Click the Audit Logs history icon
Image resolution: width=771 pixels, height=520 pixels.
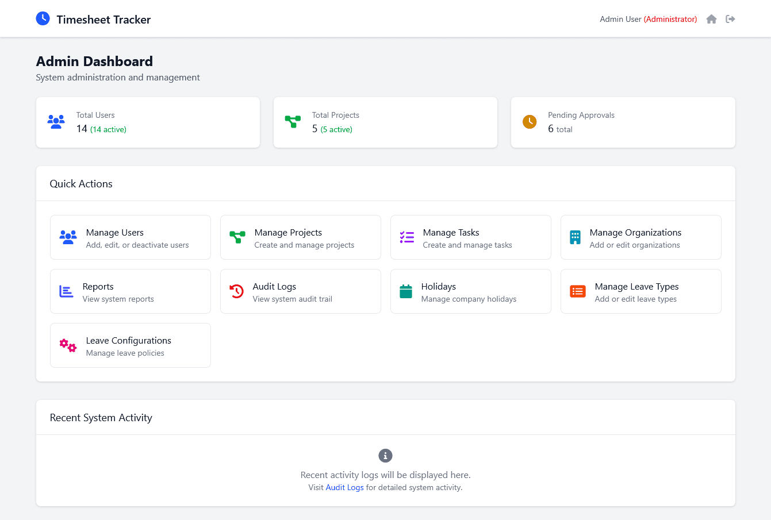pyautogui.click(x=236, y=291)
